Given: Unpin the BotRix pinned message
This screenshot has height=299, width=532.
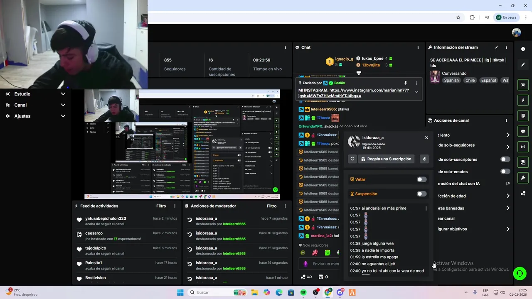Looking at the screenshot, I should coord(405,83).
